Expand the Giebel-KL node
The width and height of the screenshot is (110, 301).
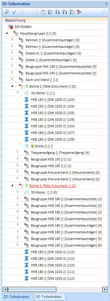tap(12, 53)
